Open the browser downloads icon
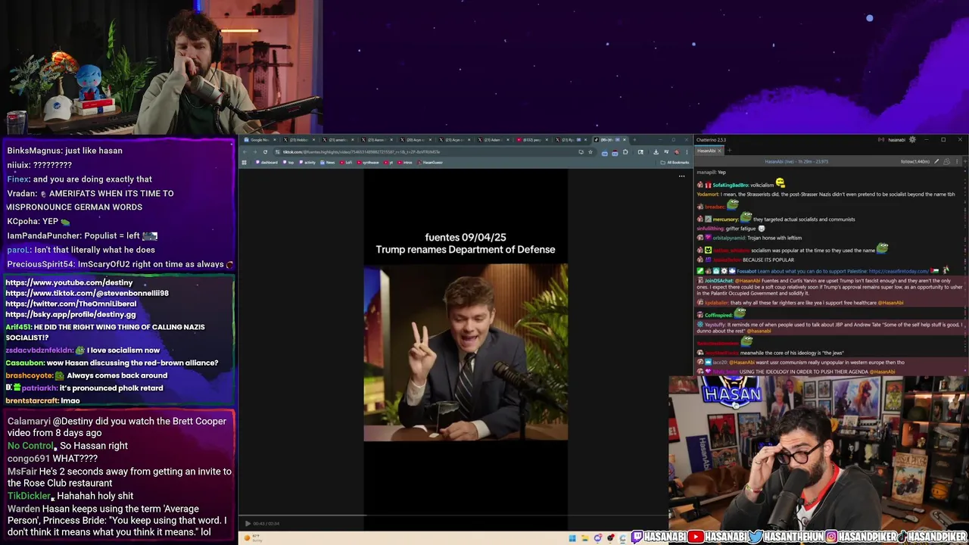Screen dimensions: 969x545 656,151
